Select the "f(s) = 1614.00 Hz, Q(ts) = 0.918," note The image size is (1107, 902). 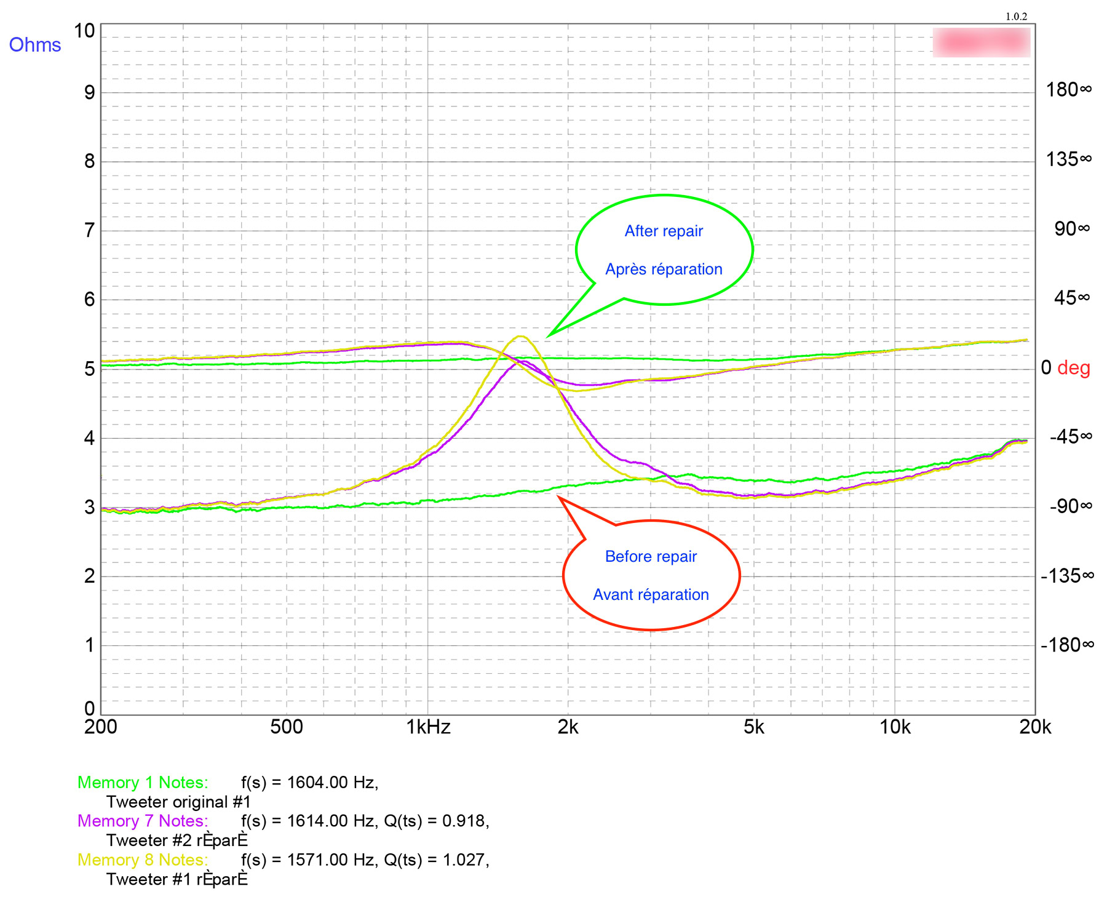coord(365,821)
